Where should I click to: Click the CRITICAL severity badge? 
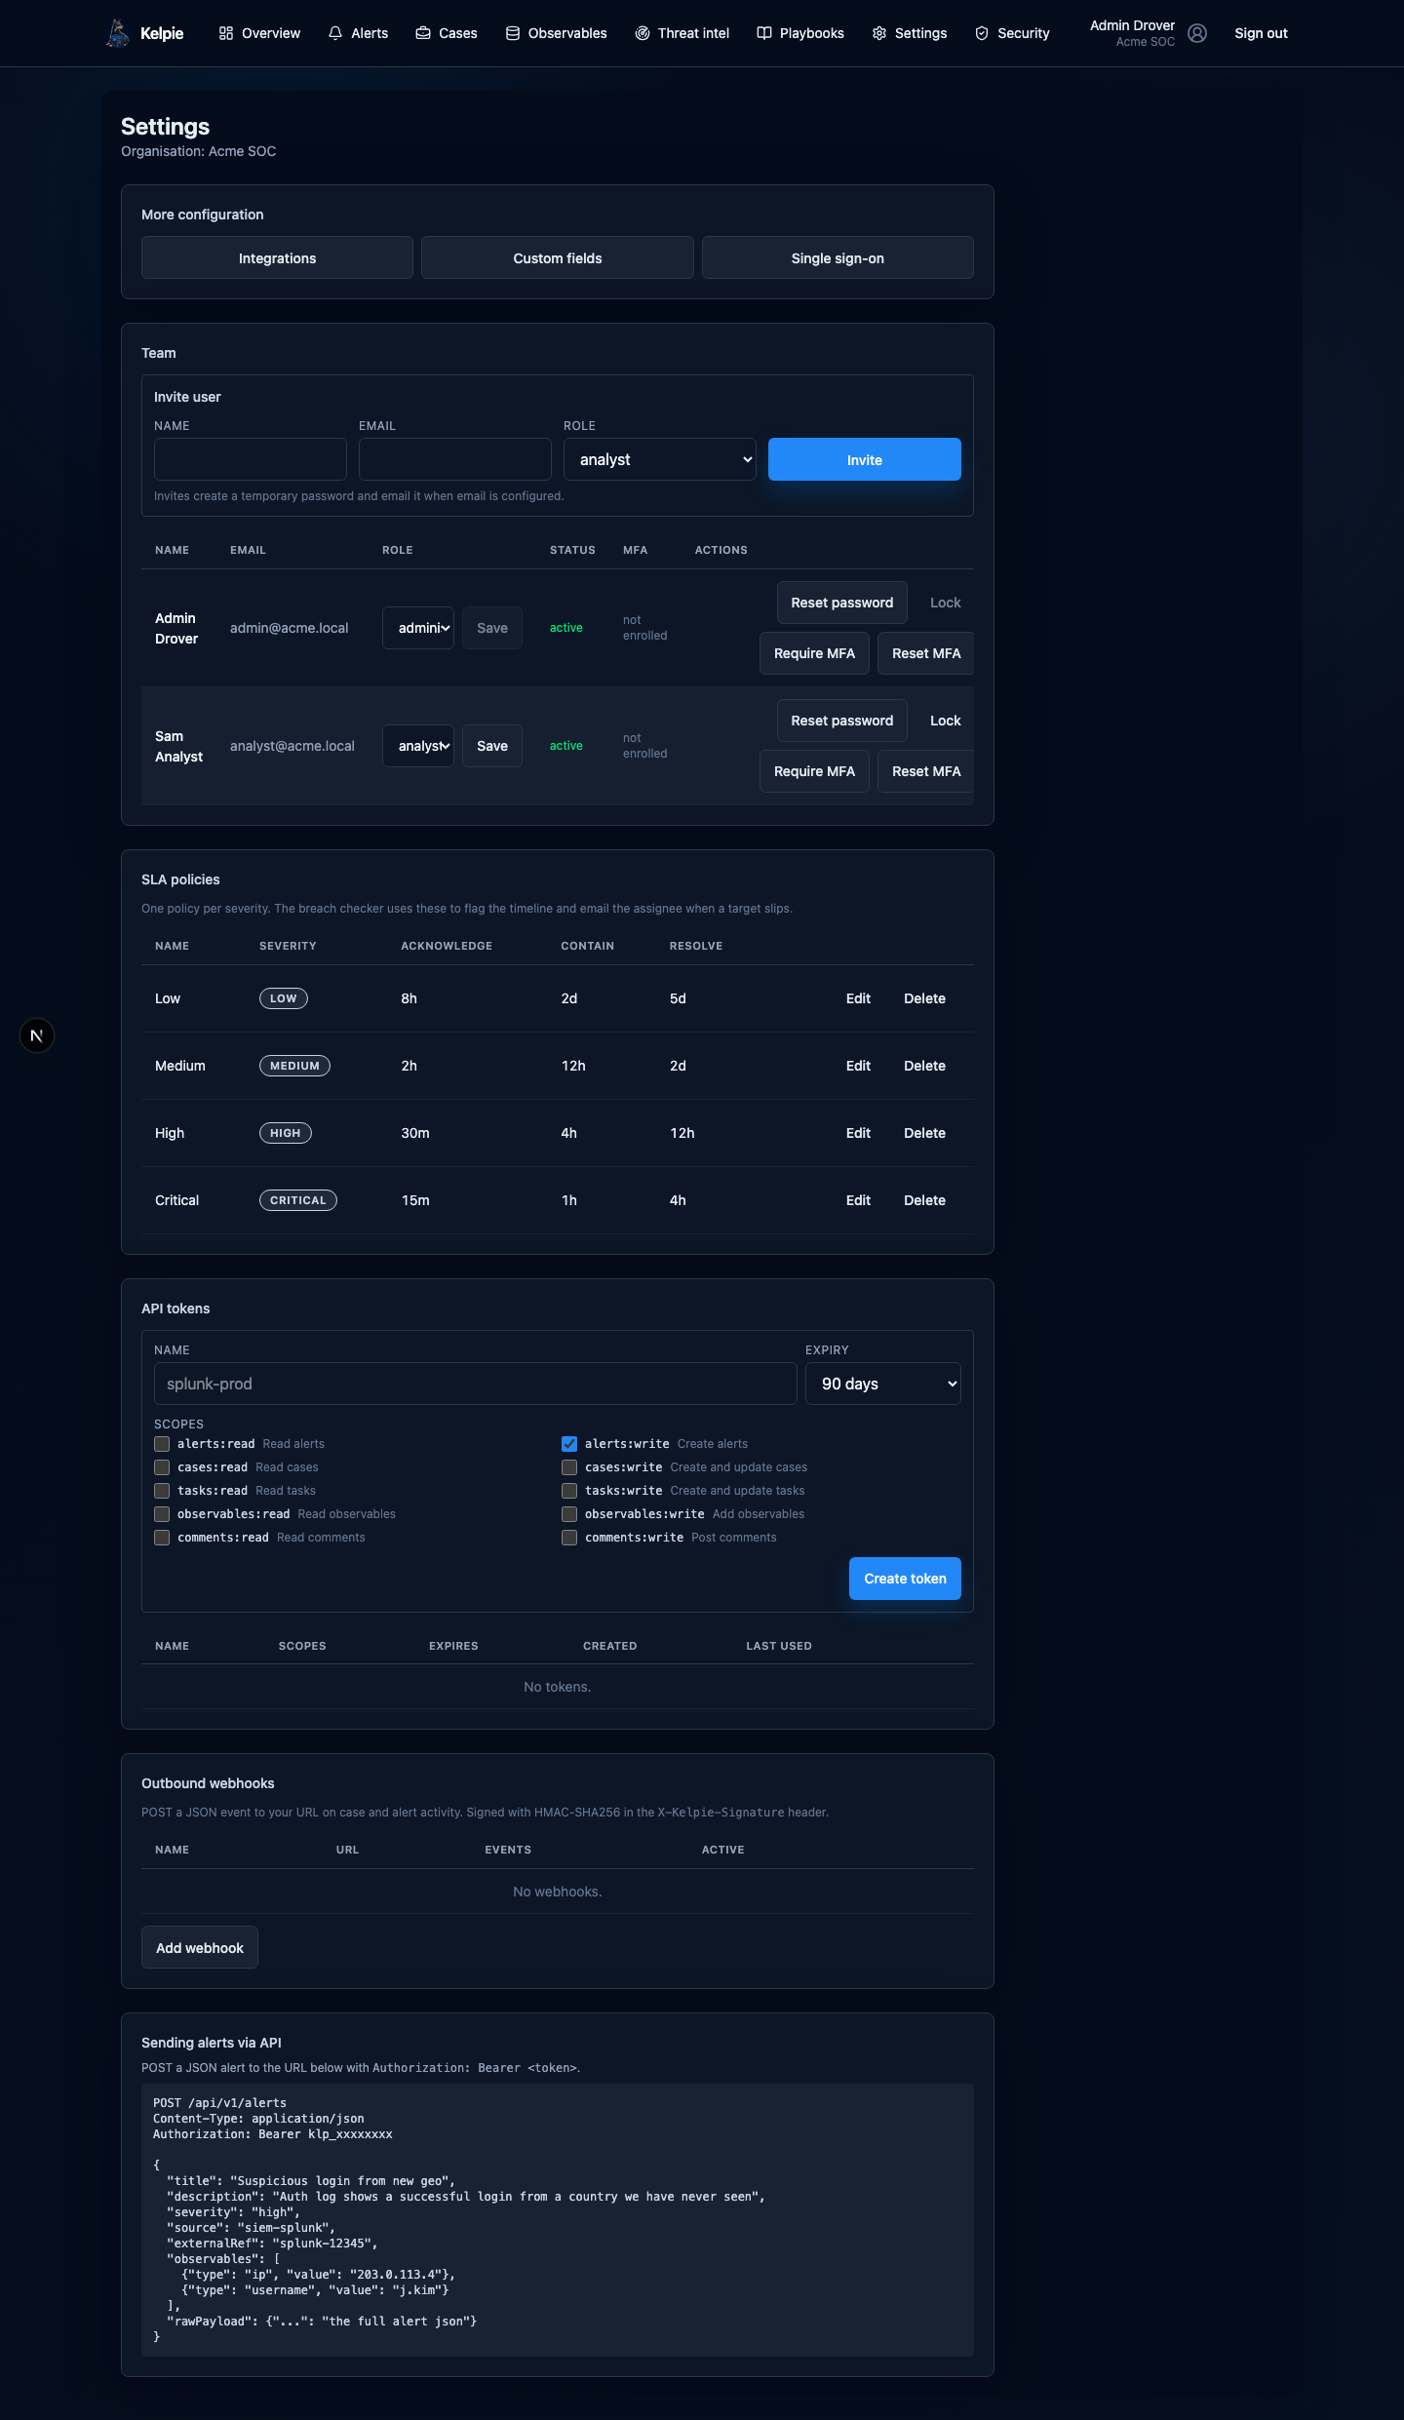(x=298, y=1200)
